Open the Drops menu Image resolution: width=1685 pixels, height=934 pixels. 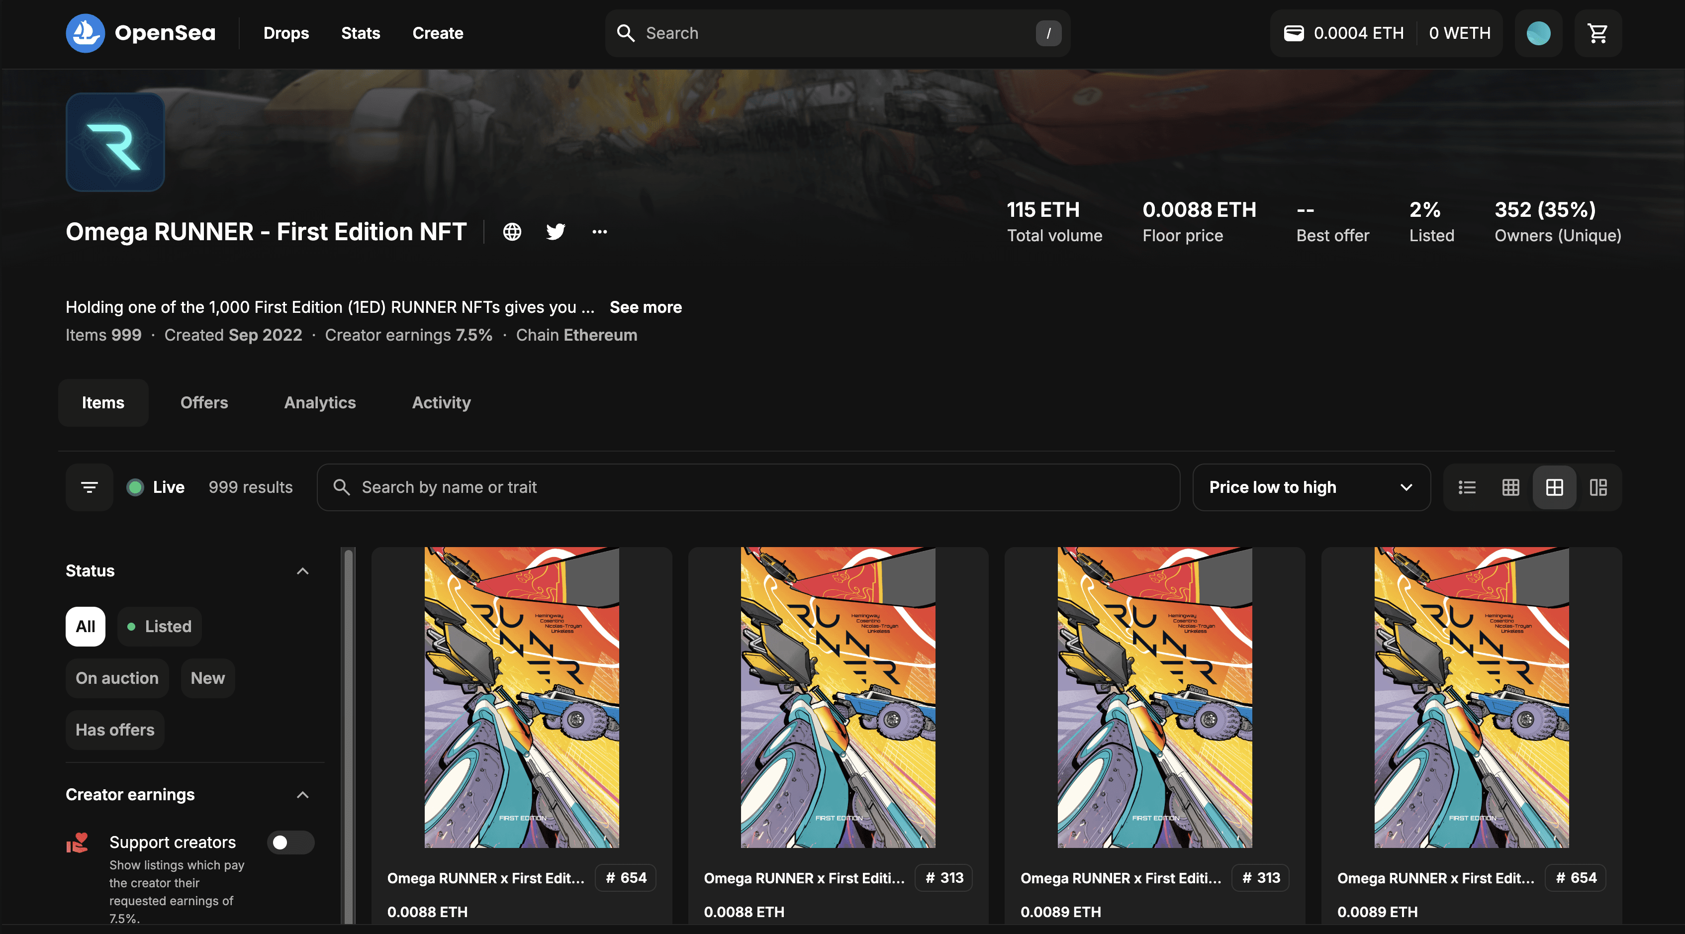286,33
